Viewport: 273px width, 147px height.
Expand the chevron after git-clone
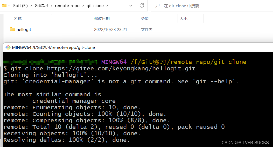[x=107, y=5]
